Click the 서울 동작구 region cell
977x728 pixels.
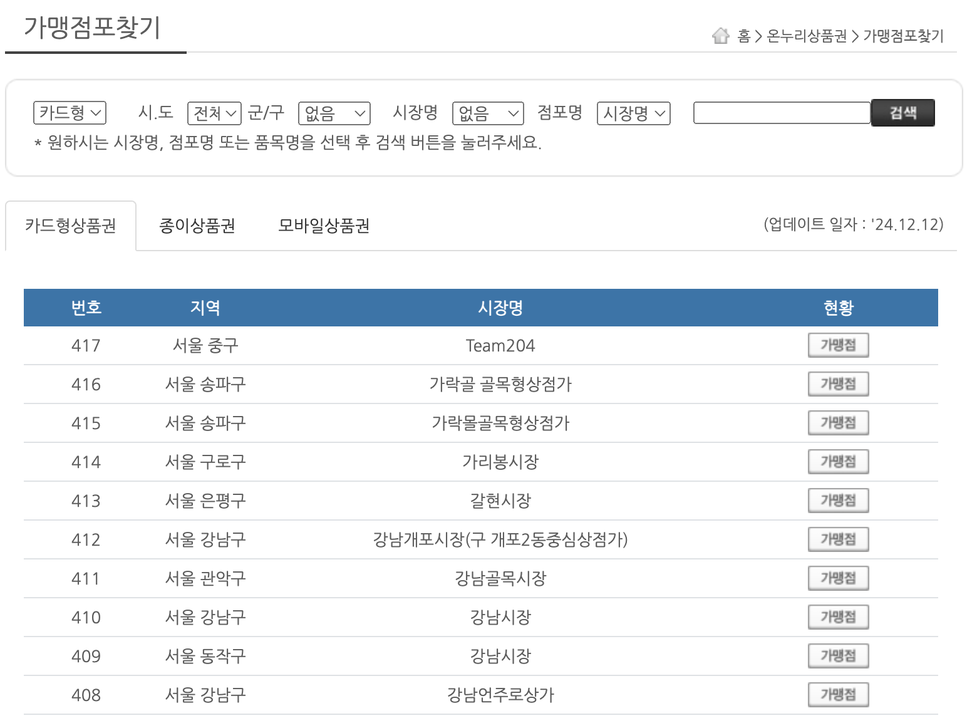pos(205,656)
